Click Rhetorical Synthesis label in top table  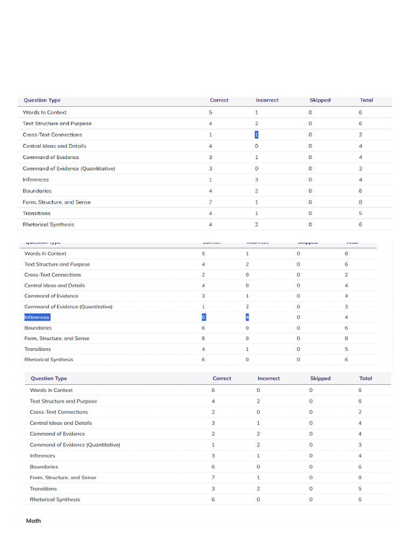48,225
